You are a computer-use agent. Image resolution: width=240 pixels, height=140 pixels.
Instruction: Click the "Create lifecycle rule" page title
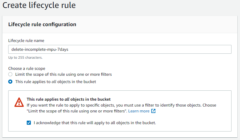tap(39, 5)
